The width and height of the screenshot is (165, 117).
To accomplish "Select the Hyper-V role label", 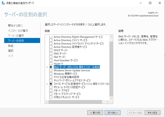I will click(58, 64).
